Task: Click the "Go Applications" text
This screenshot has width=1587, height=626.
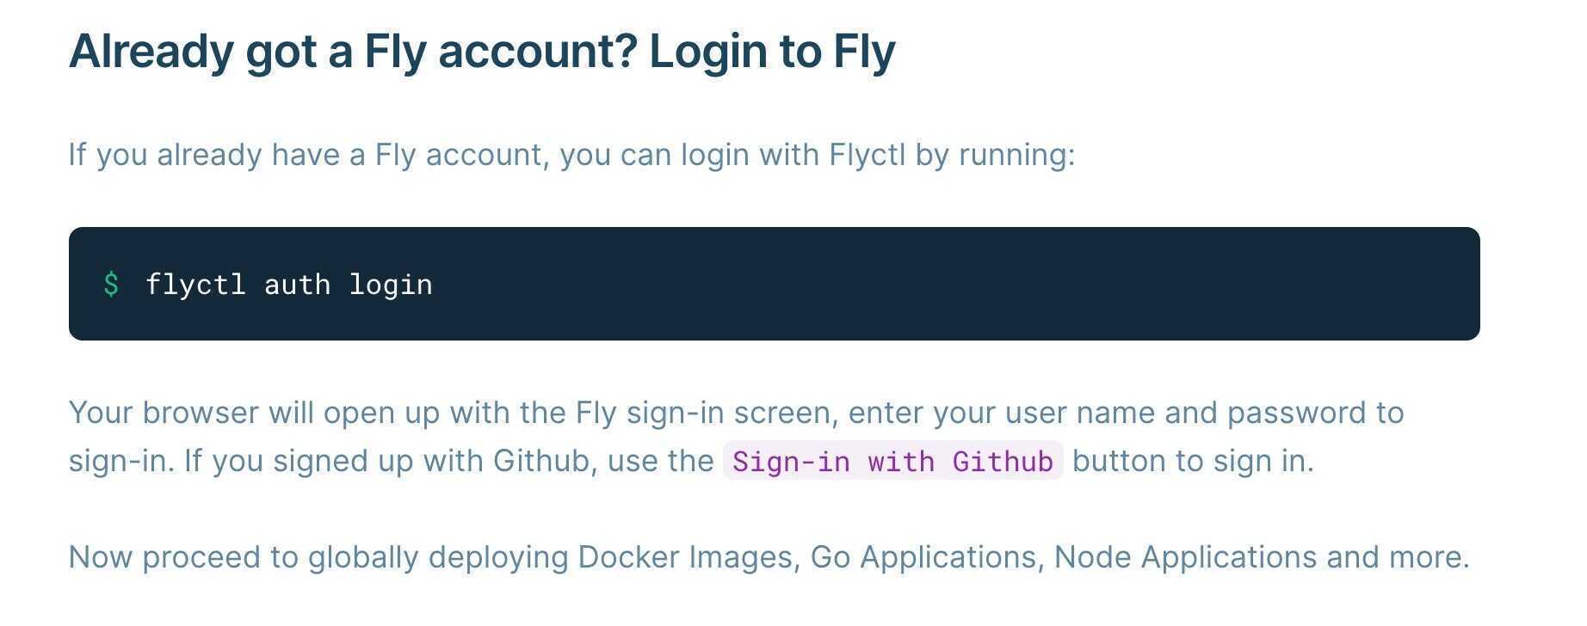Action: click(x=923, y=557)
